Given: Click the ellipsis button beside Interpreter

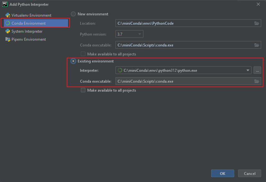Looking at the screenshot, I should click(257, 70).
